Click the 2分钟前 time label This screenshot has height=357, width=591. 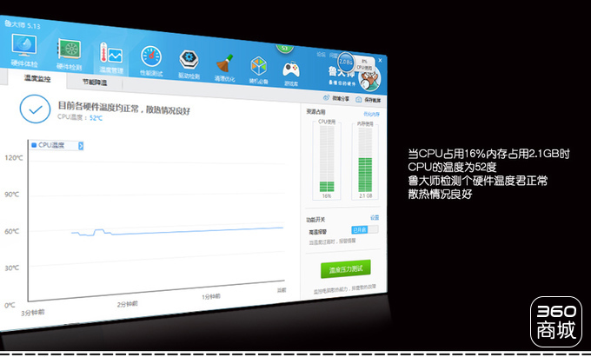[128, 304]
